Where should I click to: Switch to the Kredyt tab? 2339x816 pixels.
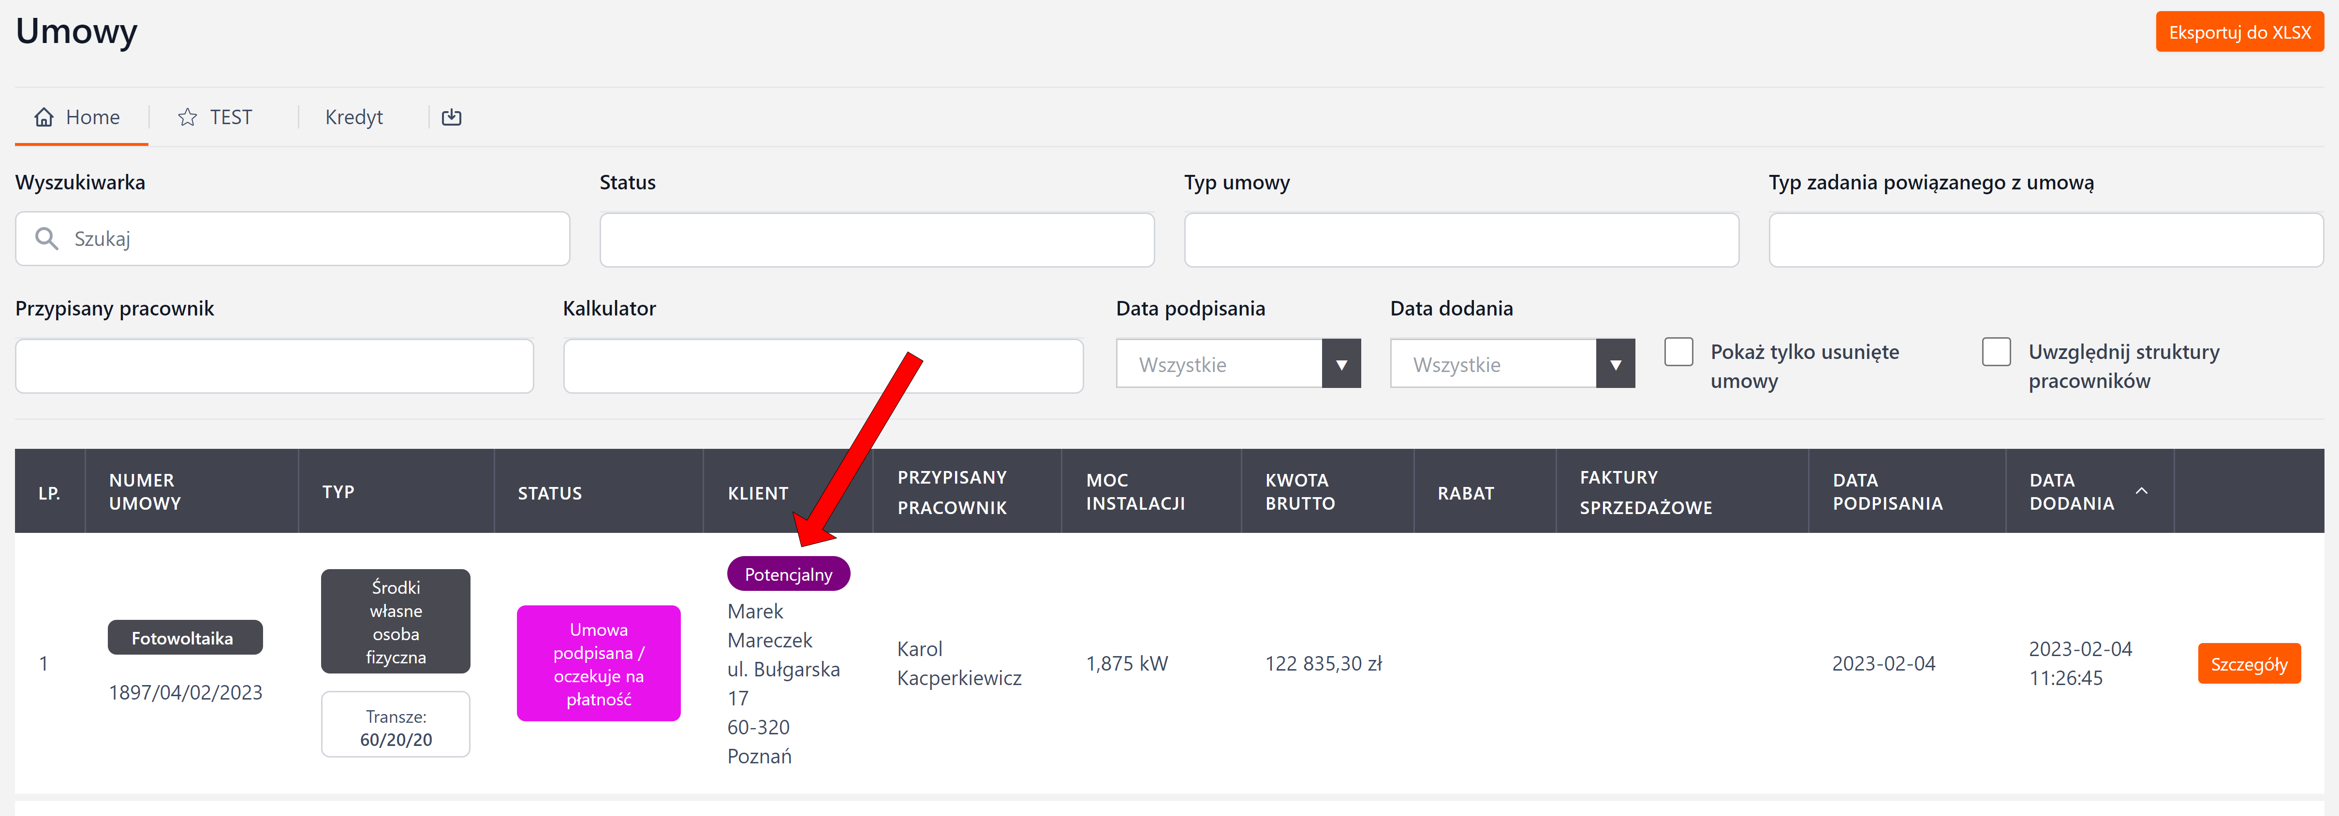click(x=353, y=117)
